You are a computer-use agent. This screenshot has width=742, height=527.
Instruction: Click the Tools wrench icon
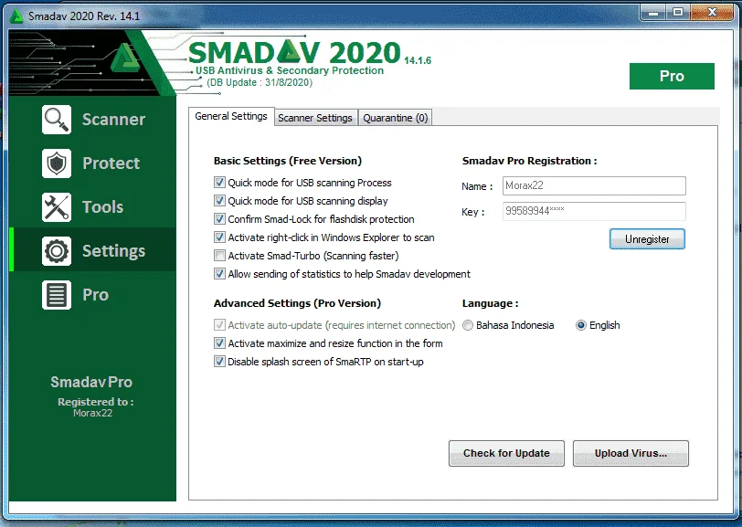(x=57, y=207)
